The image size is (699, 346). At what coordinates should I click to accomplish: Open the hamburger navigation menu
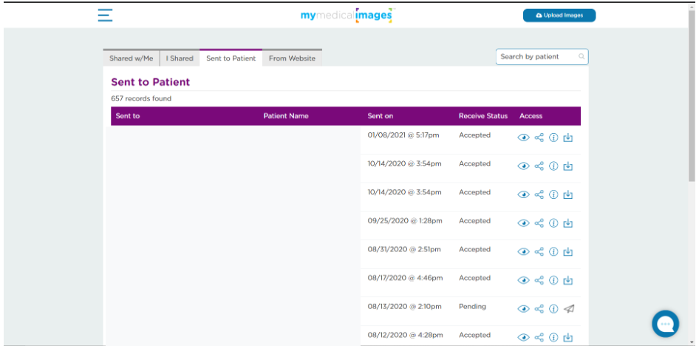(x=105, y=16)
